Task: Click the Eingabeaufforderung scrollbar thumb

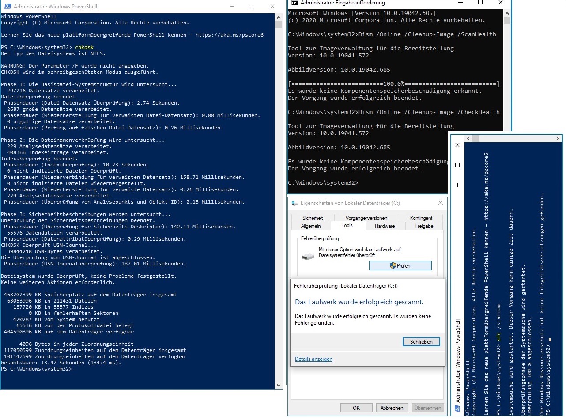Action: coord(506,20)
